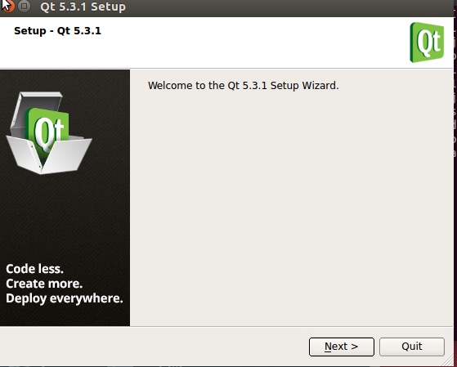Click the "Create more." slogan line
457x367 pixels.
(44, 284)
